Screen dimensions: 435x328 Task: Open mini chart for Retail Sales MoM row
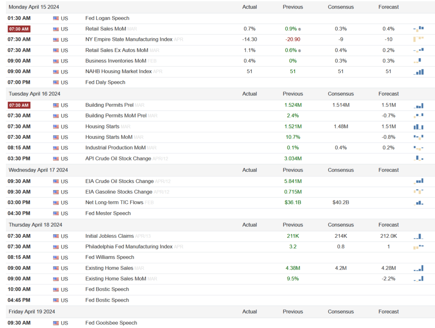[x=418, y=29]
